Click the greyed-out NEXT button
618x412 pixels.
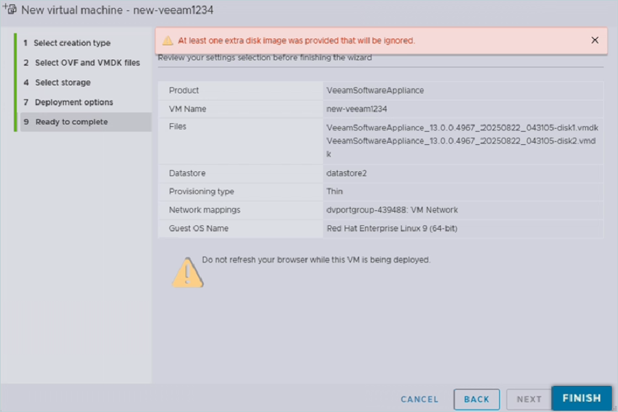click(x=529, y=400)
